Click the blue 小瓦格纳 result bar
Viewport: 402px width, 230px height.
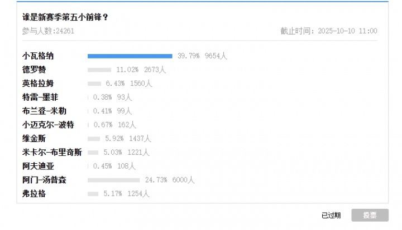pos(130,56)
